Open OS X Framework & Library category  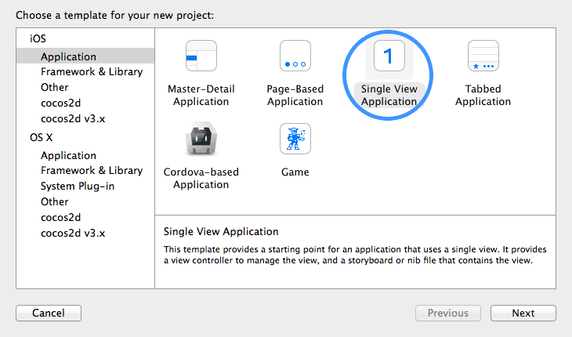point(91,170)
